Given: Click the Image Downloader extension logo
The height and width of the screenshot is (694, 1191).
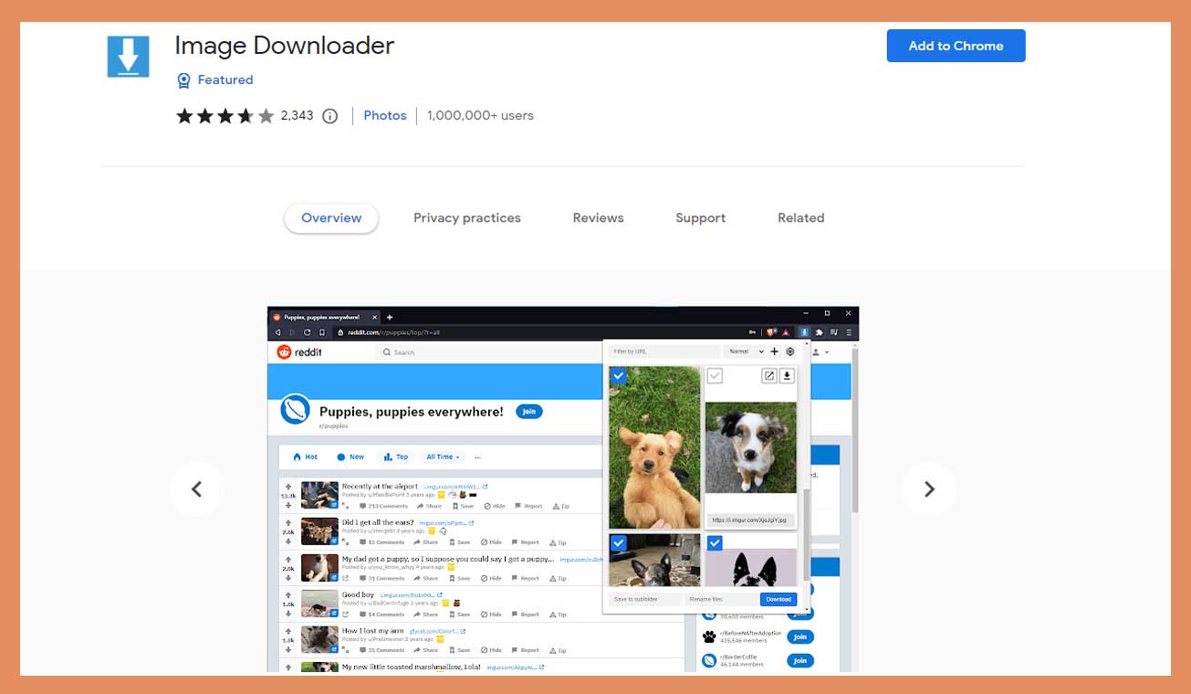Looking at the screenshot, I should tap(128, 56).
